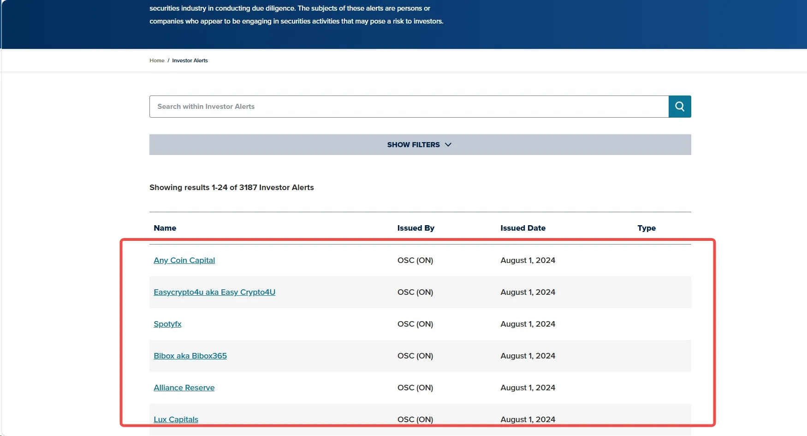
Task: Click issued date in Spotyfx row
Action: pos(528,324)
